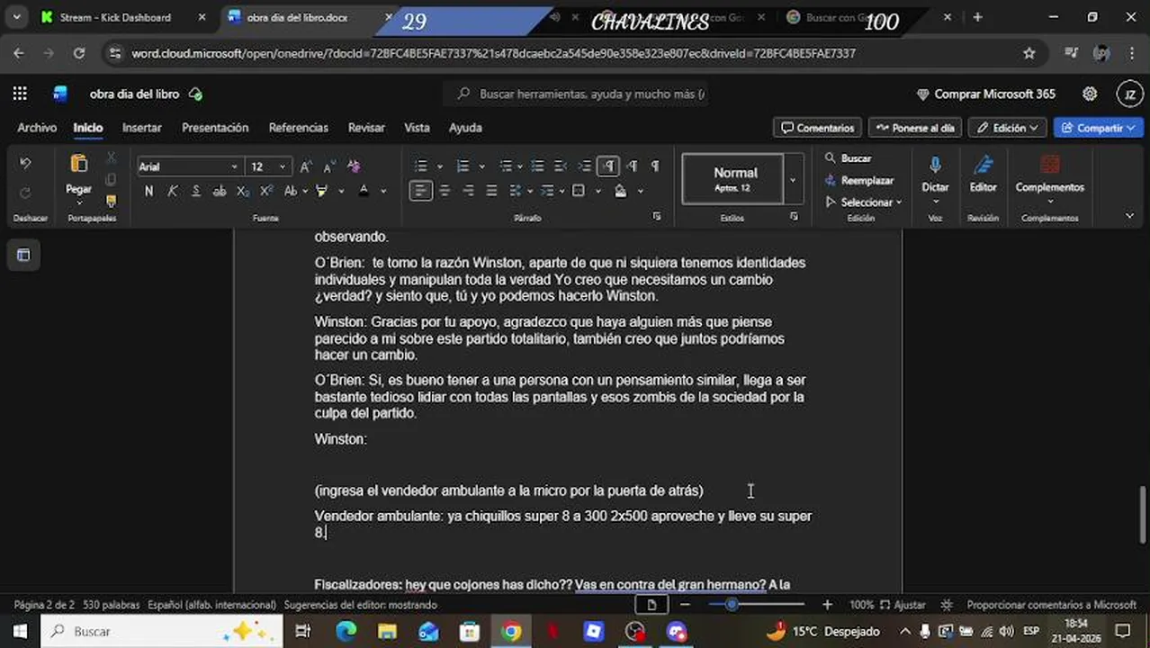Open Word settings gear icon
1150x648 pixels.
[1090, 94]
